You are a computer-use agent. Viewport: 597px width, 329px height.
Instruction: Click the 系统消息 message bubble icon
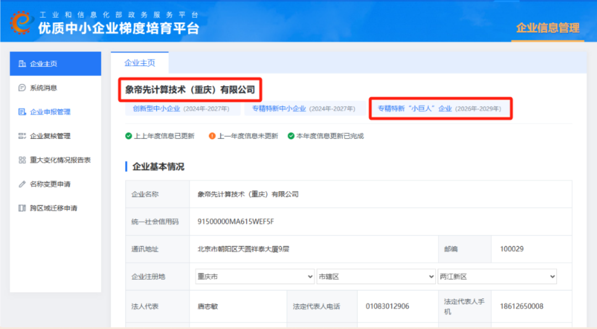click(22, 87)
